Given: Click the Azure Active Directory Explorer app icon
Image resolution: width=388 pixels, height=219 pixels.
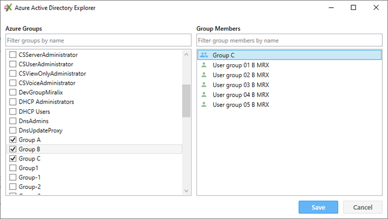Looking at the screenshot, I should point(8,8).
